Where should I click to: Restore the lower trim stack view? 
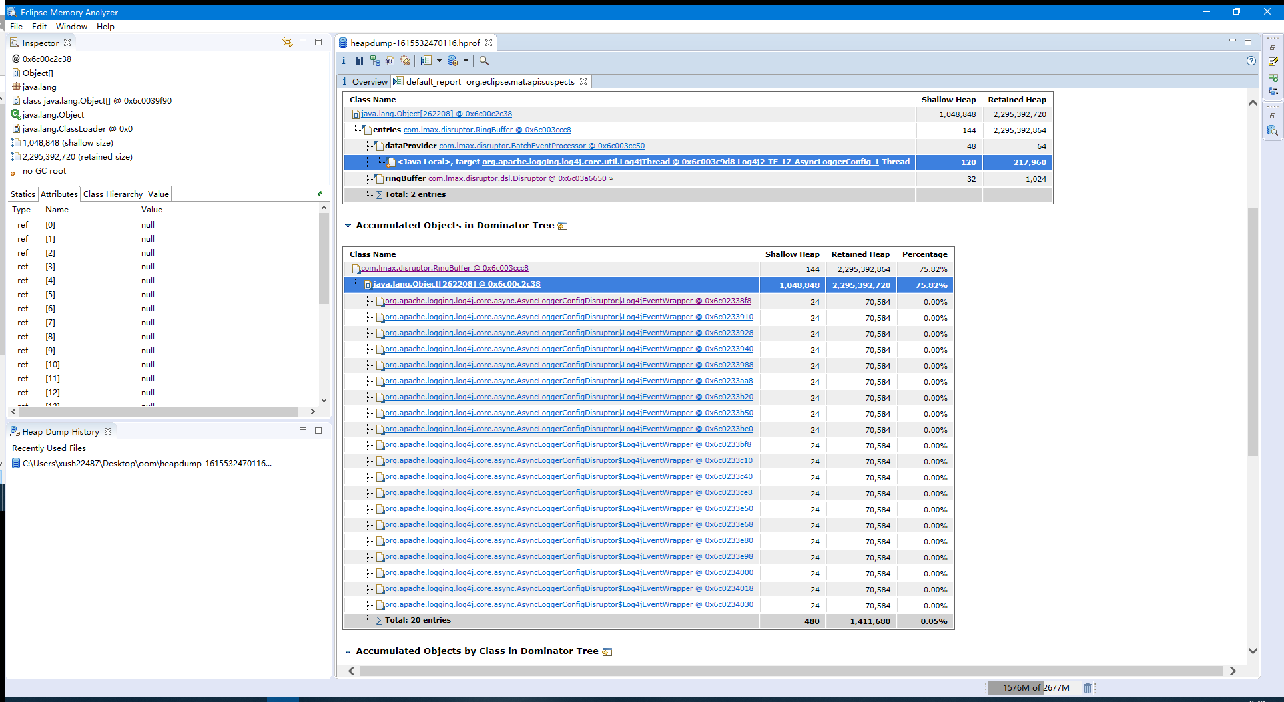(1273, 116)
